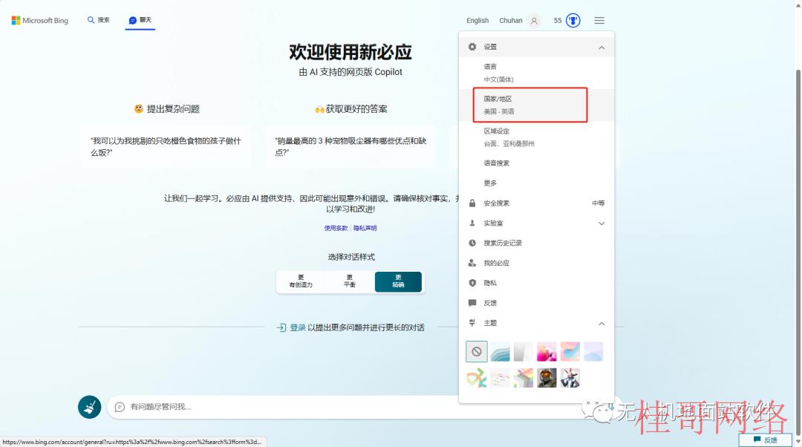Collapse the 主题 section chevron
The height and width of the screenshot is (447, 802).
click(x=601, y=324)
